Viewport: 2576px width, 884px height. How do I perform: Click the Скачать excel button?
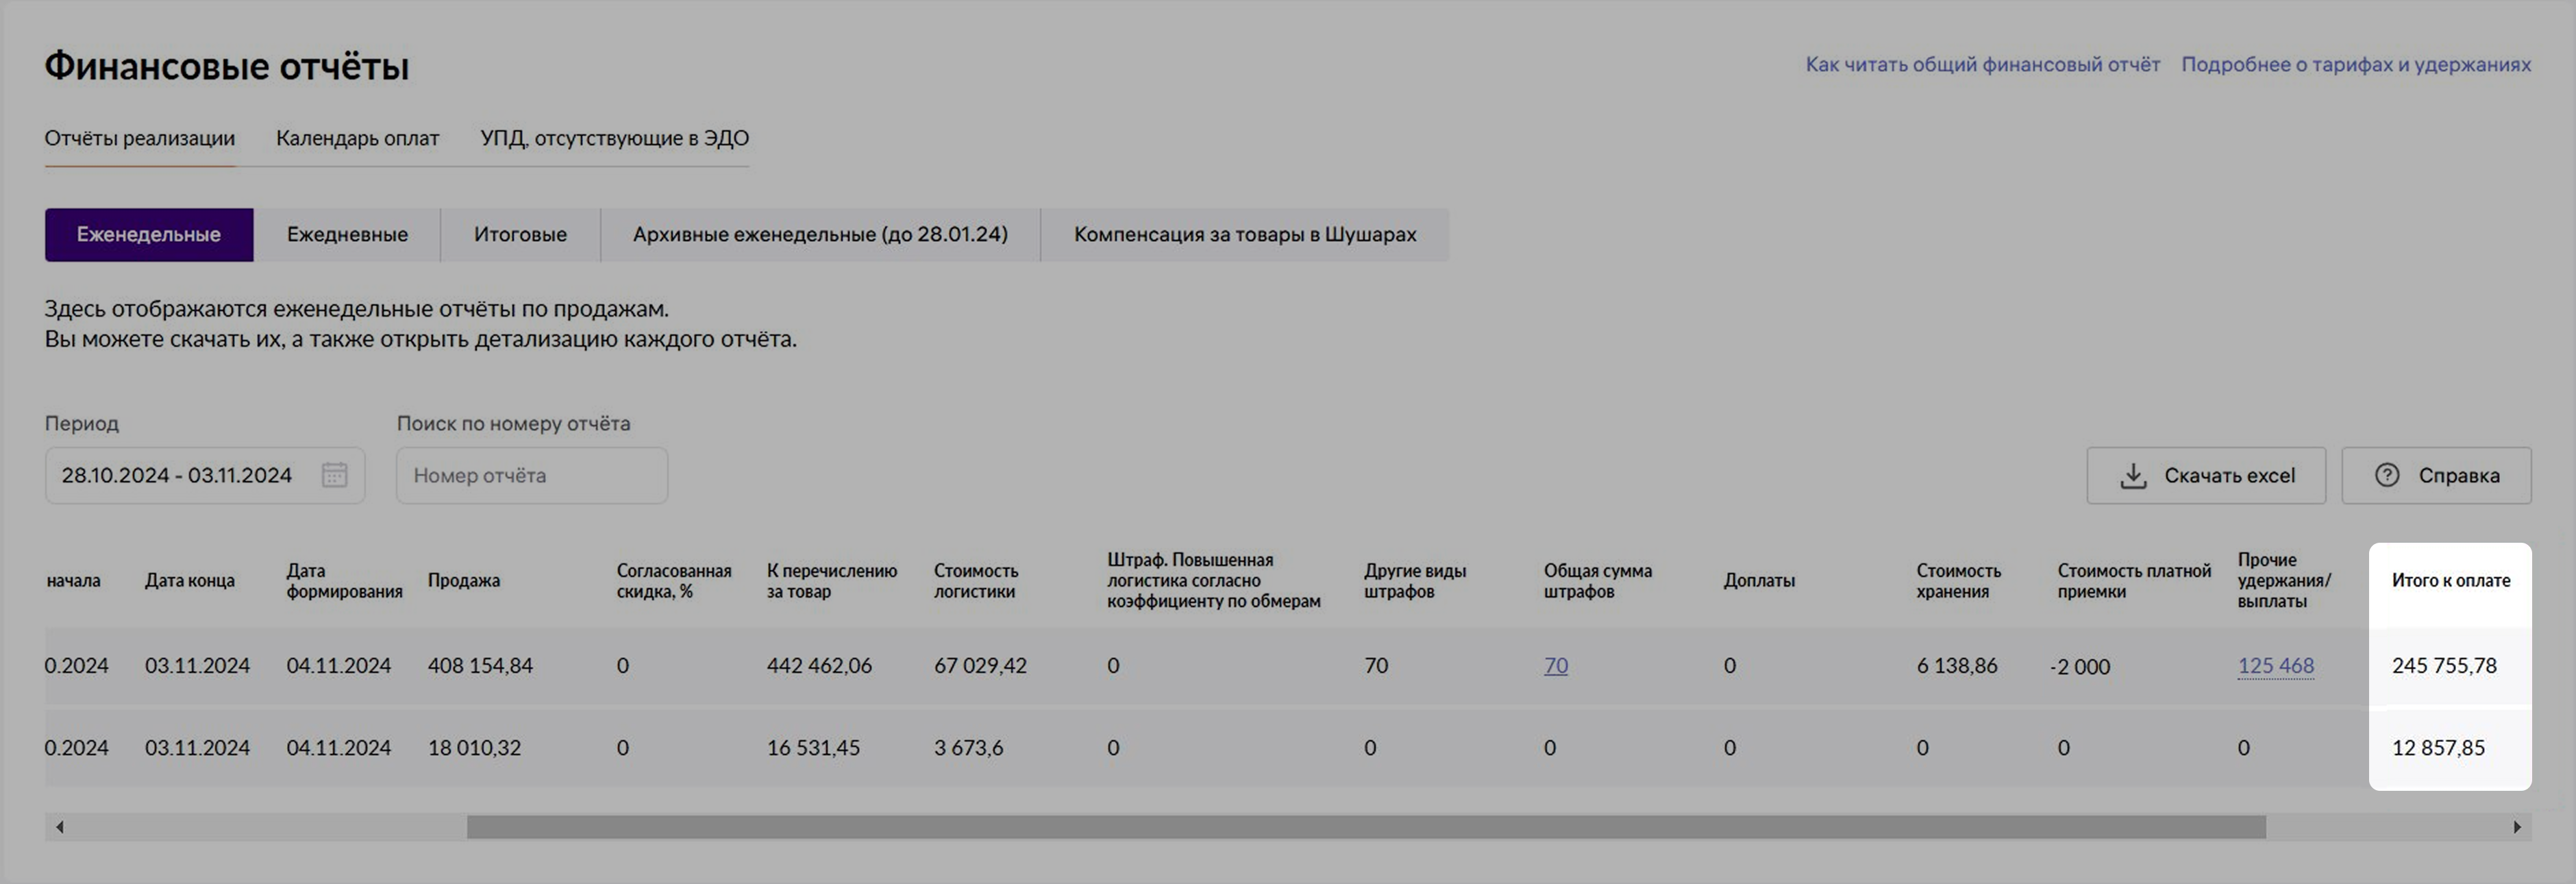[x=2206, y=476]
